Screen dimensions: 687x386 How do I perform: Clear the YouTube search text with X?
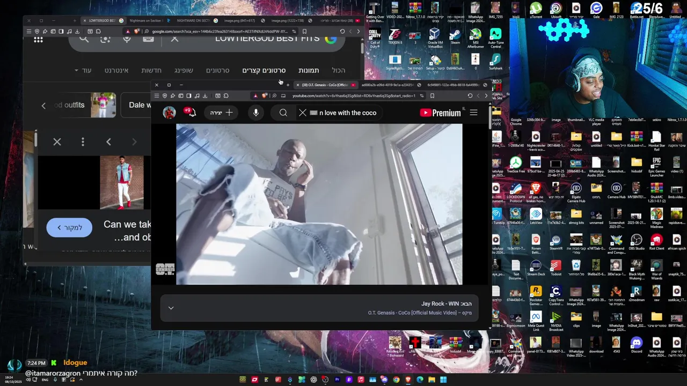(303, 113)
